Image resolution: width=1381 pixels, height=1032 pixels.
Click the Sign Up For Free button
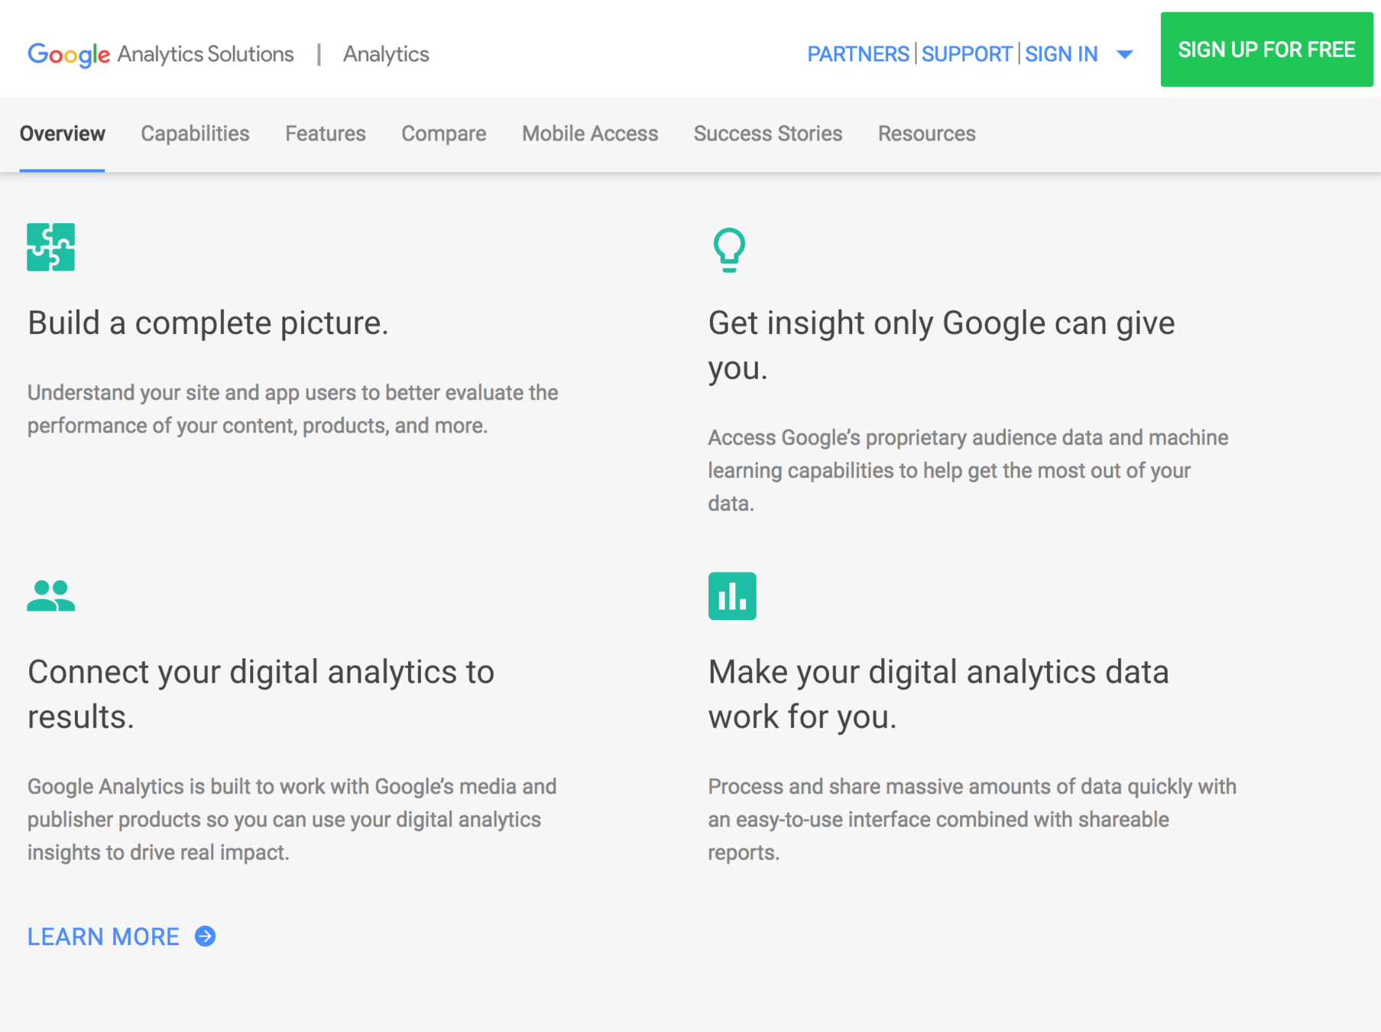coord(1266,50)
